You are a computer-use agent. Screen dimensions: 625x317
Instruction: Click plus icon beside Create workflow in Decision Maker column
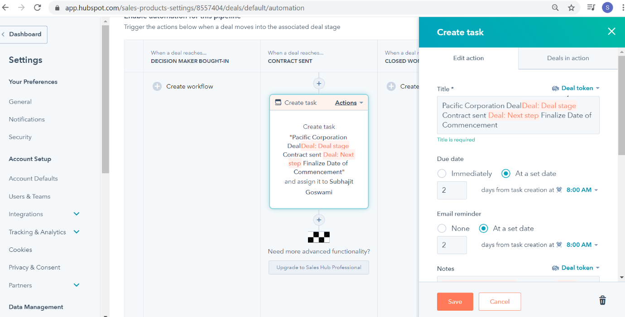click(x=157, y=86)
